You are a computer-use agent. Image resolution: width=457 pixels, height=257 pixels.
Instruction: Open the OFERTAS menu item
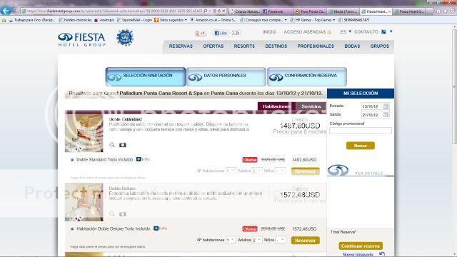pyautogui.click(x=214, y=46)
